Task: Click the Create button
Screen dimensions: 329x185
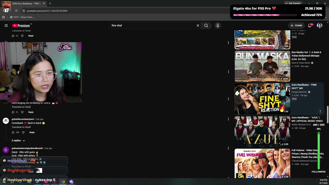Action: coord(296,25)
